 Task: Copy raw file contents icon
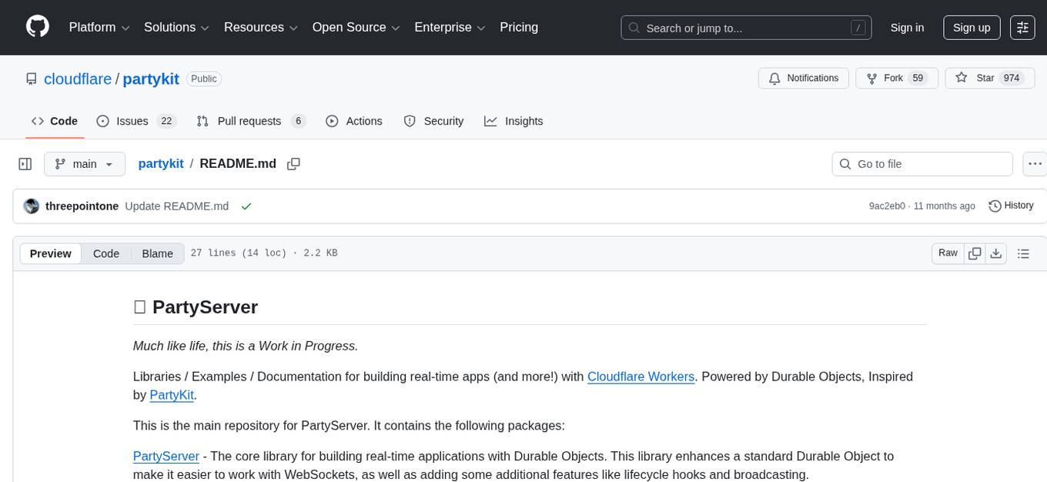(x=975, y=253)
